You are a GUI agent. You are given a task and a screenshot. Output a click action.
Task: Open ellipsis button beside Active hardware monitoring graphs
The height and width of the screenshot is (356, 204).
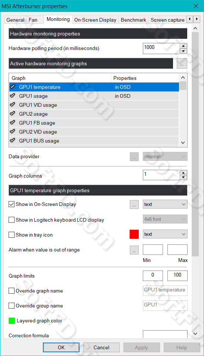182,63
